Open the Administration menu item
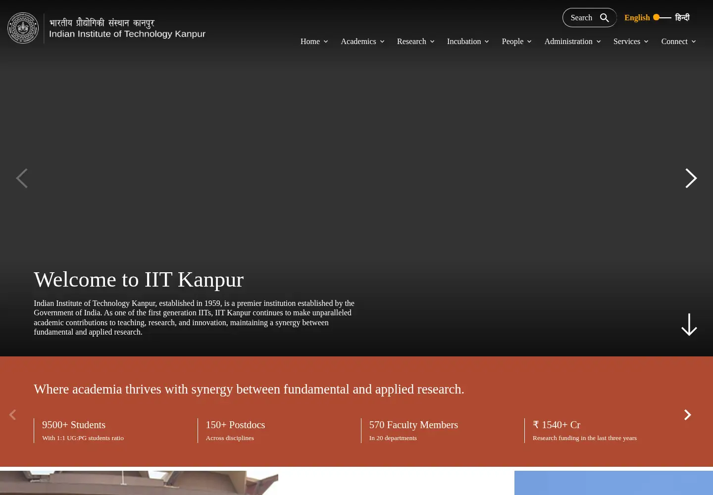 568,42
